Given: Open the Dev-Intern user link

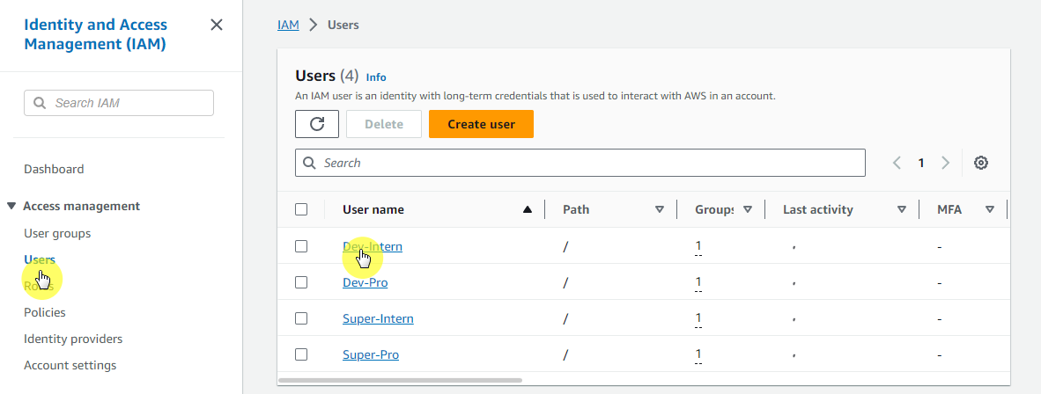Looking at the screenshot, I should click(x=373, y=246).
